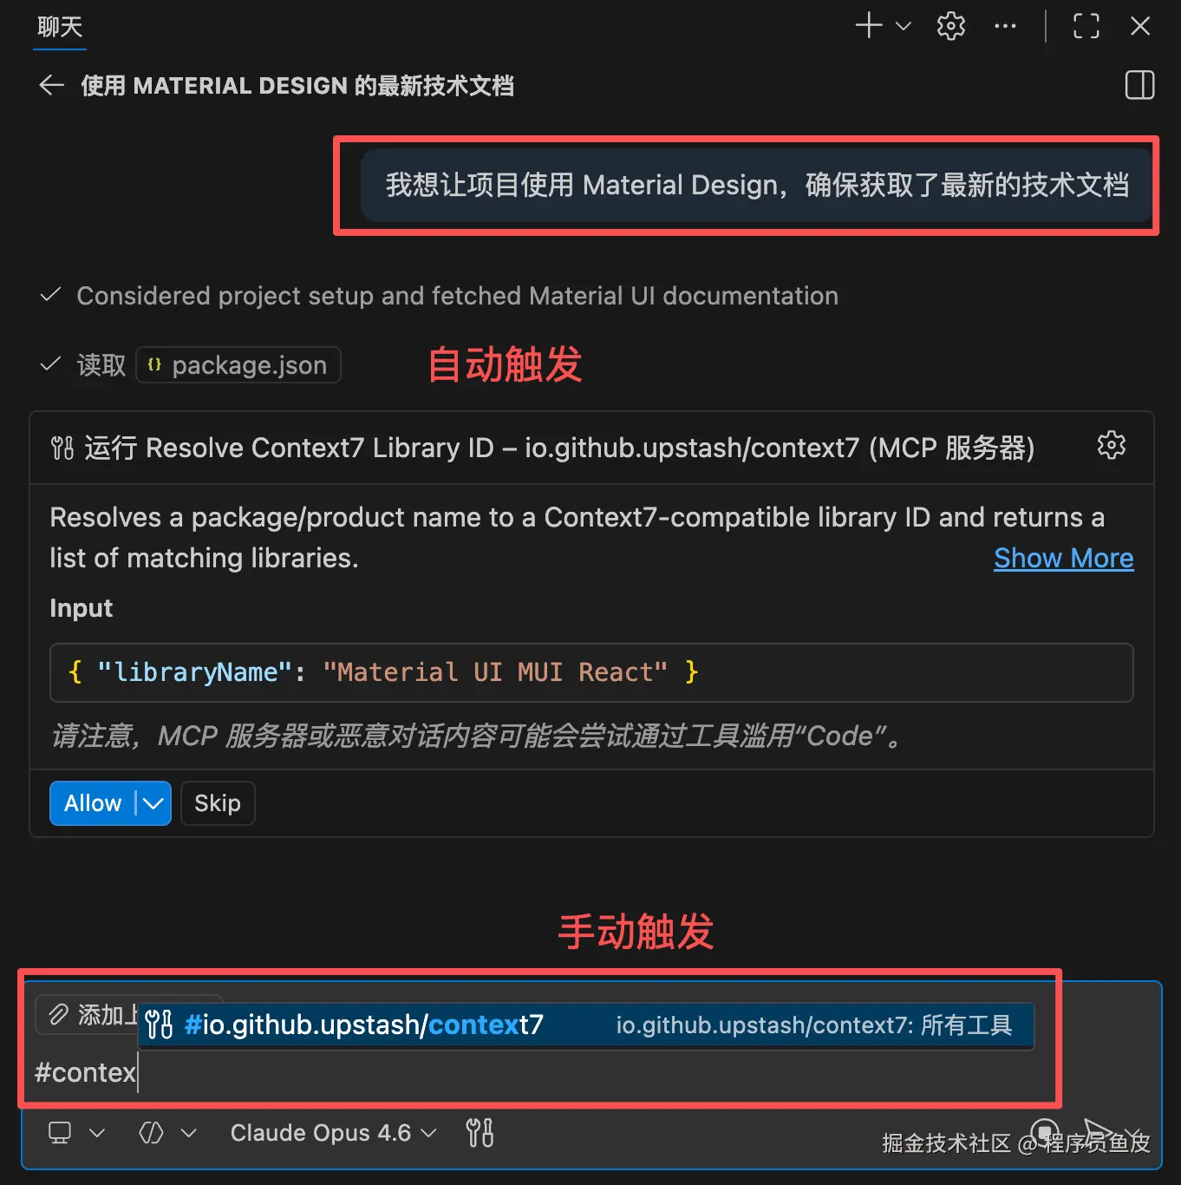1181x1185 pixels.
Task: Go back using the left arrow
Action: (52, 85)
